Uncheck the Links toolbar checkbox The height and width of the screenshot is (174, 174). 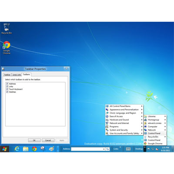[x=7, y=87]
